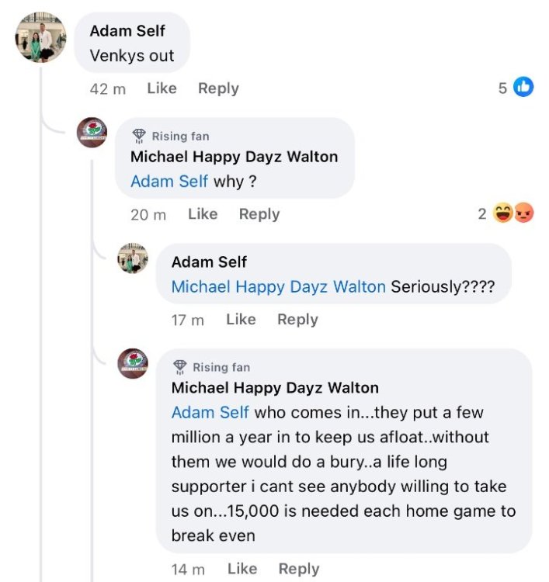
Task: Like the 'Seriously????' reply
Action: click(241, 319)
